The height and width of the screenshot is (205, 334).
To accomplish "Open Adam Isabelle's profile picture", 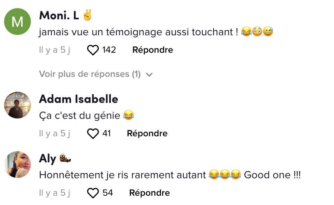I will click(17, 105).
